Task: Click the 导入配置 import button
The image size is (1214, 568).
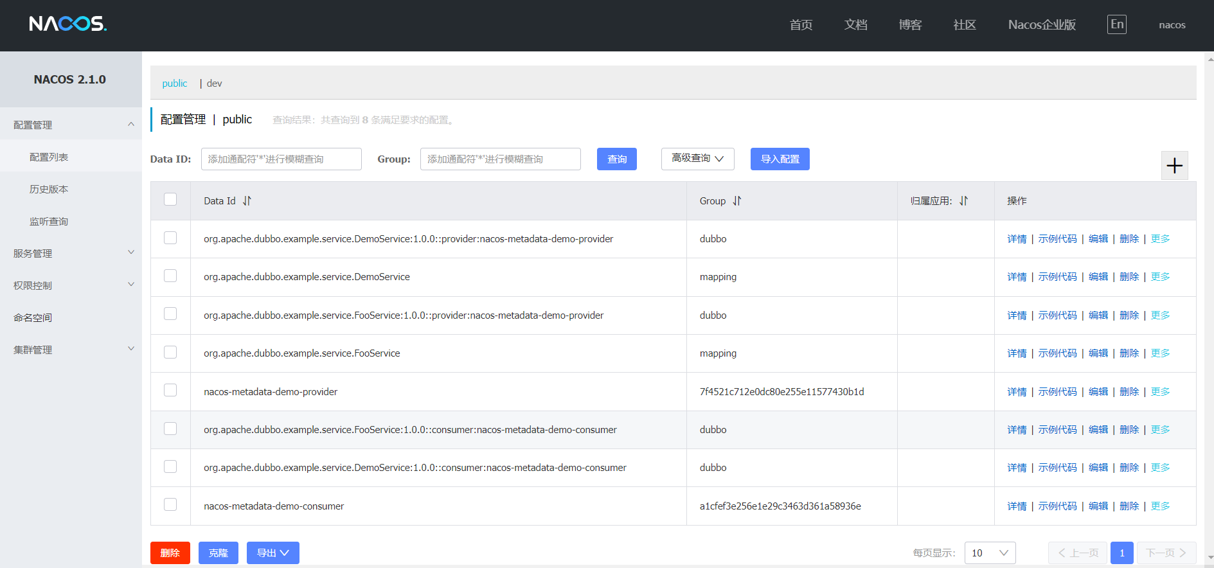Action: click(x=780, y=159)
